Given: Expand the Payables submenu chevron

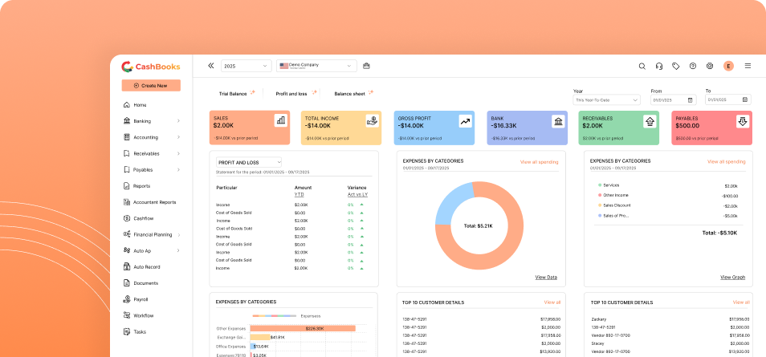Looking at the screenshot, I should click(x=178, y=170).
